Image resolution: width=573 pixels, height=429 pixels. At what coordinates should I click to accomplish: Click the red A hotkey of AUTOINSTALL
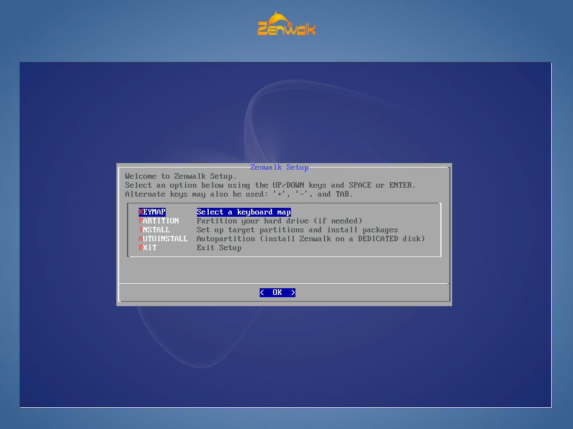[x=140, y=239]
